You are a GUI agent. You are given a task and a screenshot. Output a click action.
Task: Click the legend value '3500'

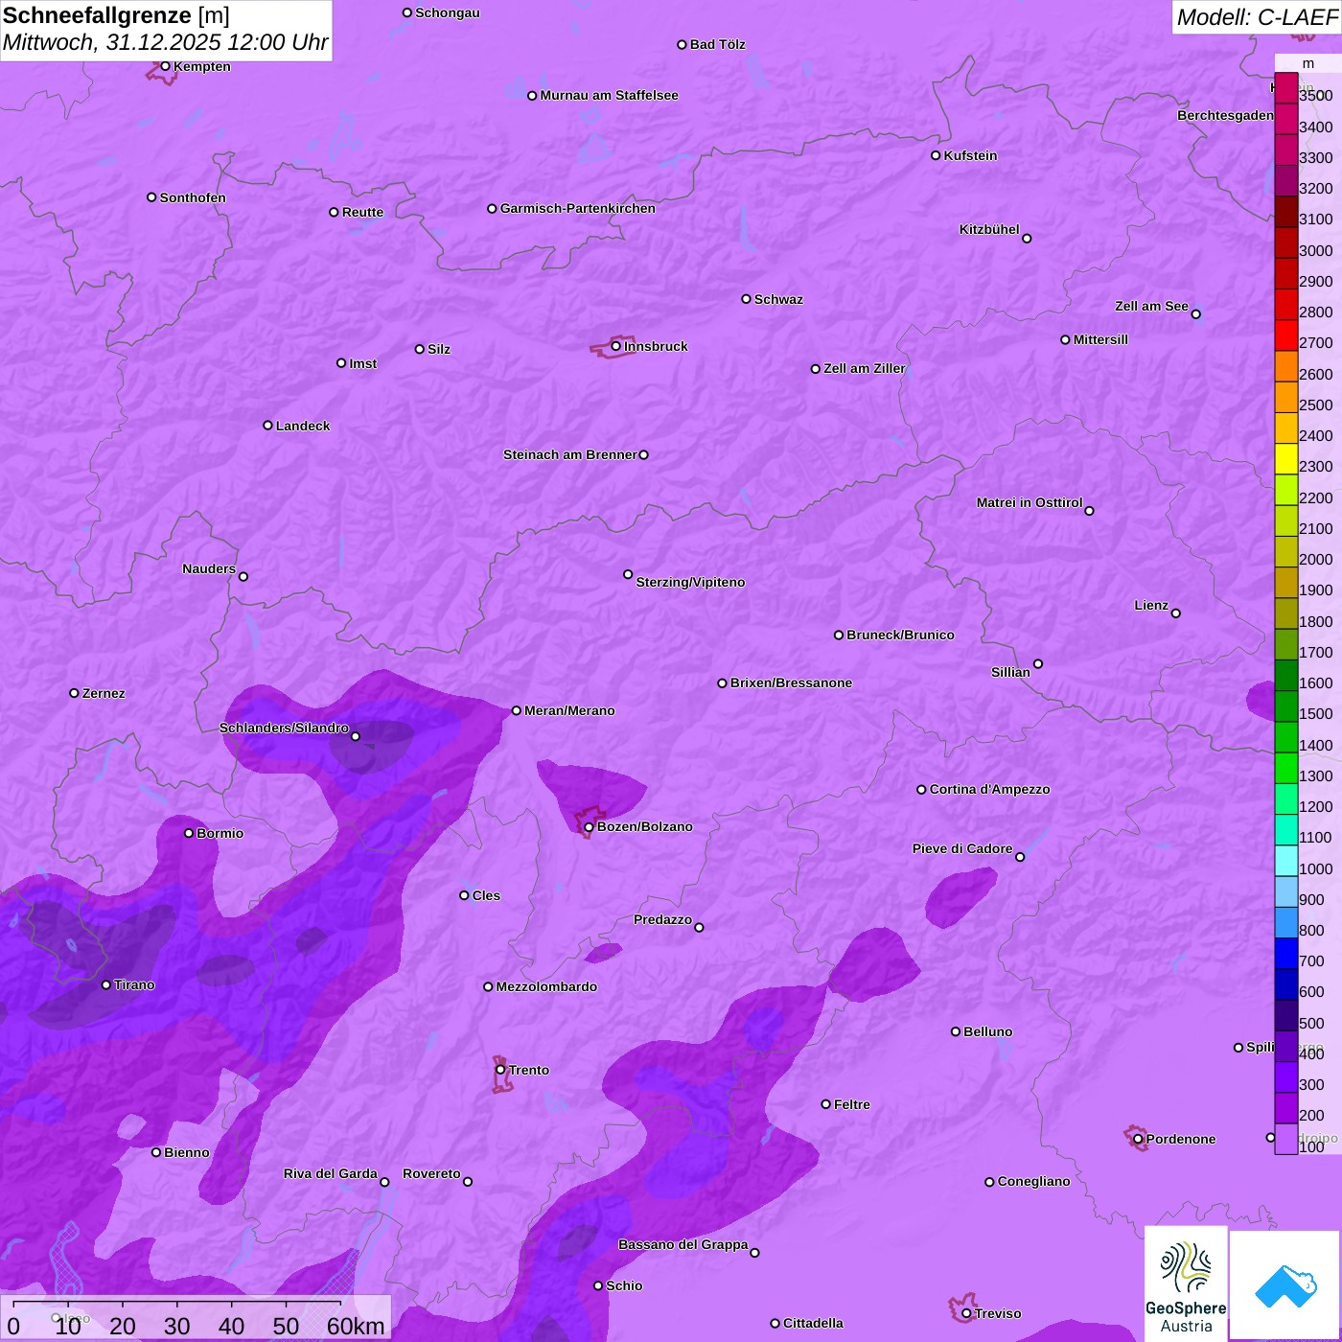pyautogui.click(x=1316, y=96)
